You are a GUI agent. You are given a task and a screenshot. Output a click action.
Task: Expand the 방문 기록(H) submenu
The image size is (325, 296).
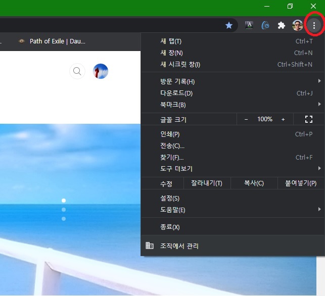pos(233,81)
